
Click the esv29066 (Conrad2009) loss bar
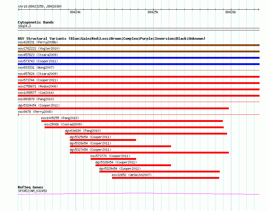tap(134, 127)
